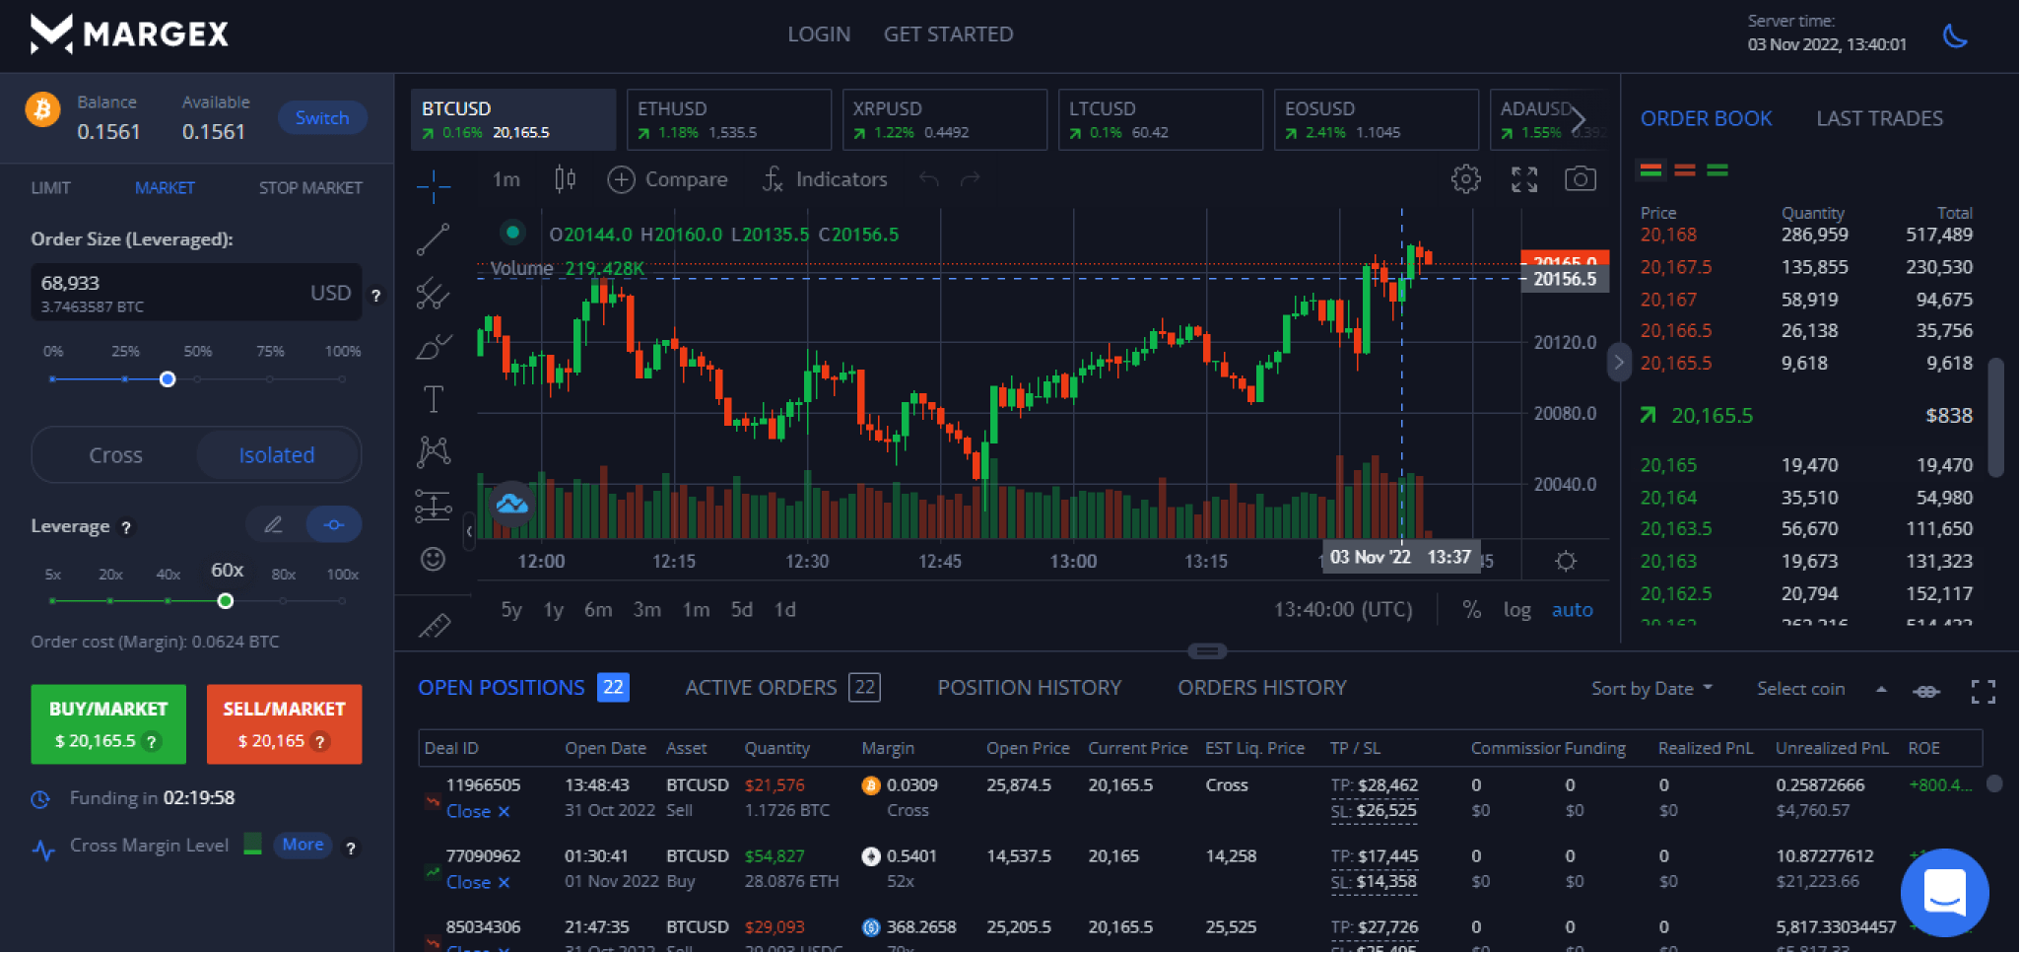Expand open positions panel to fullscreen
The image size is (2020, 953).
1984,692
